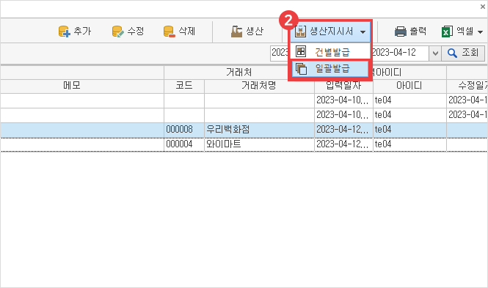Click the 출력 printer icon

(401, 32)
